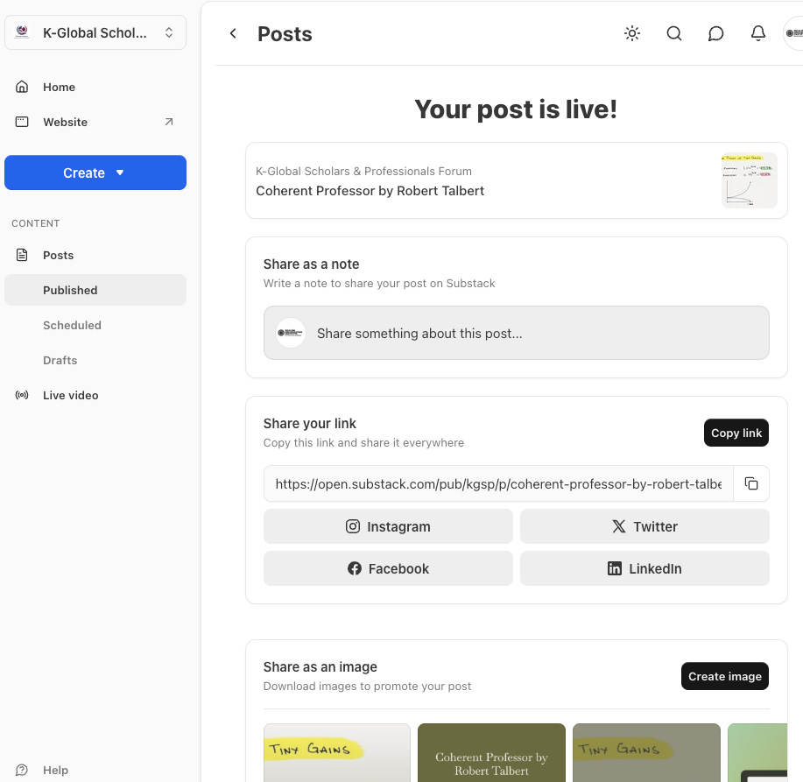Viewport: 803px width, 782px height.
Task: Click the Website window icon in sidebar
Action: pos(22,122)
